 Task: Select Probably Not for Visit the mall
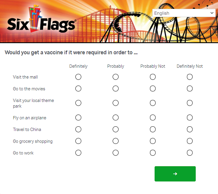tap(153, 77)
